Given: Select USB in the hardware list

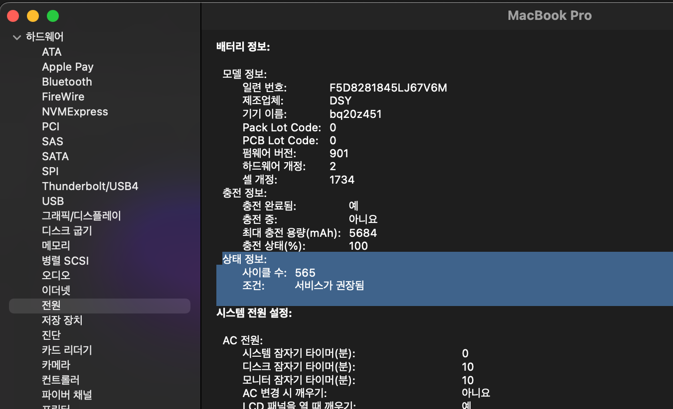Looking at the screenshot, I should (x=52, y=201).
